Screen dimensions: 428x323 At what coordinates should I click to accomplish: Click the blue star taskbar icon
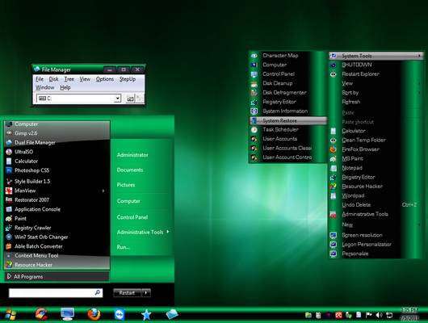coord(146,315)
